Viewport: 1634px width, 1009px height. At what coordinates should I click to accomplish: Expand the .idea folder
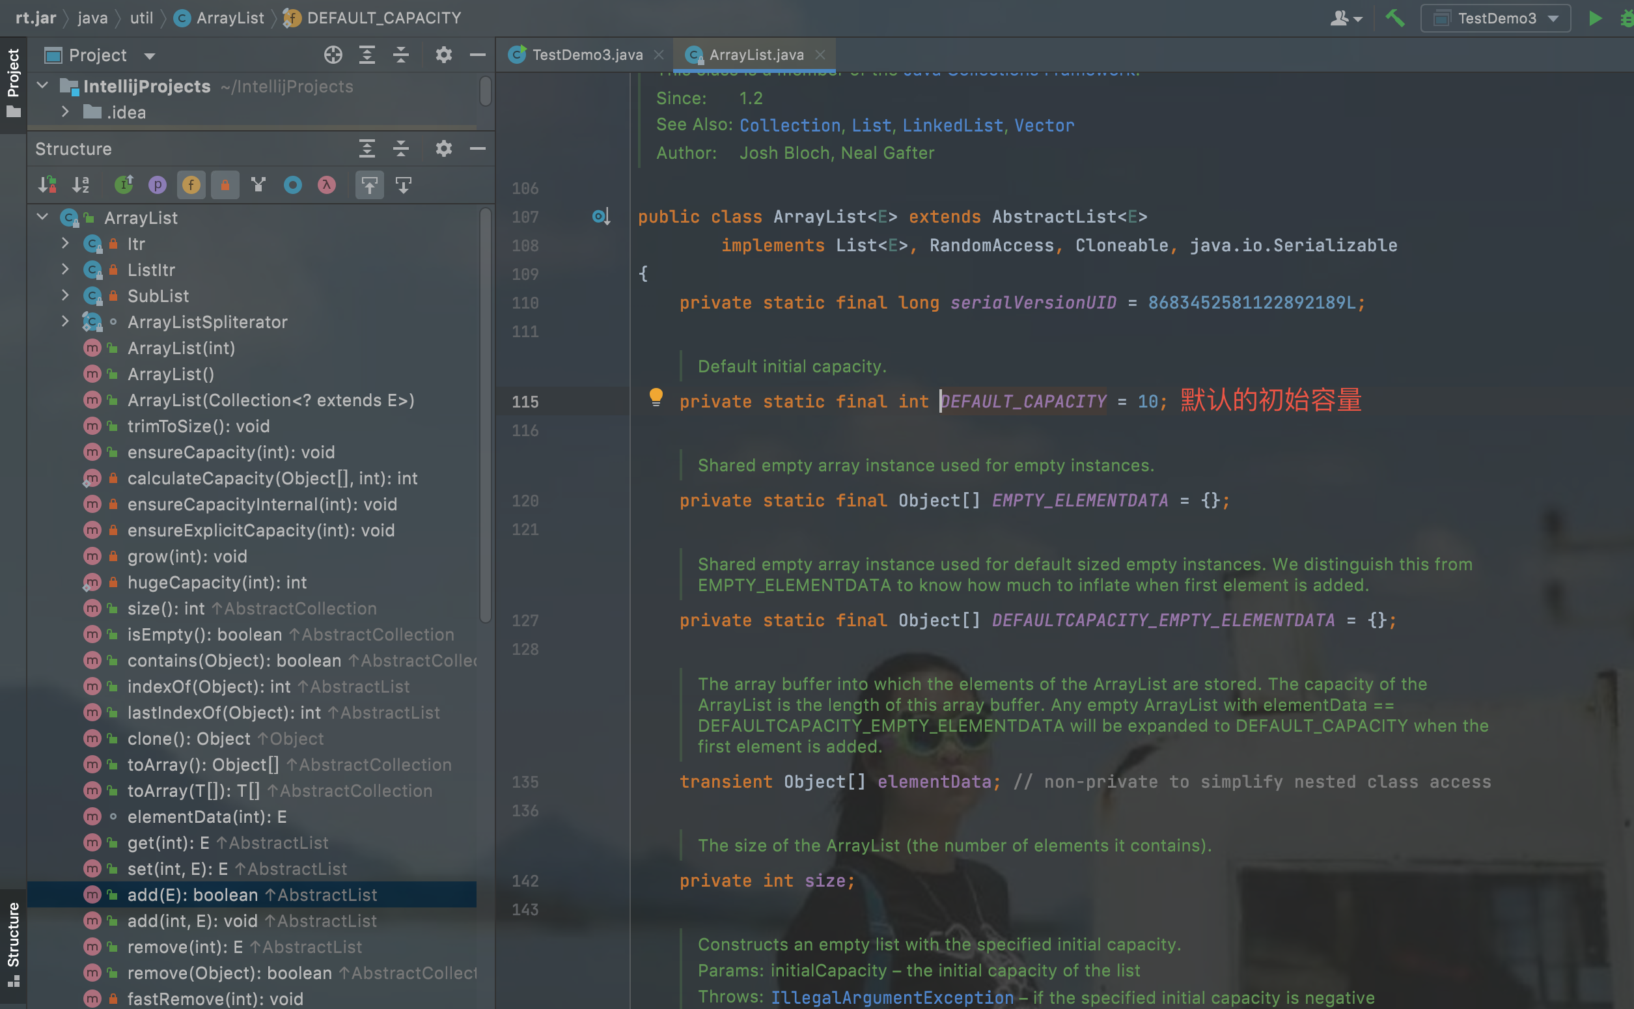[x=65, y=111]
